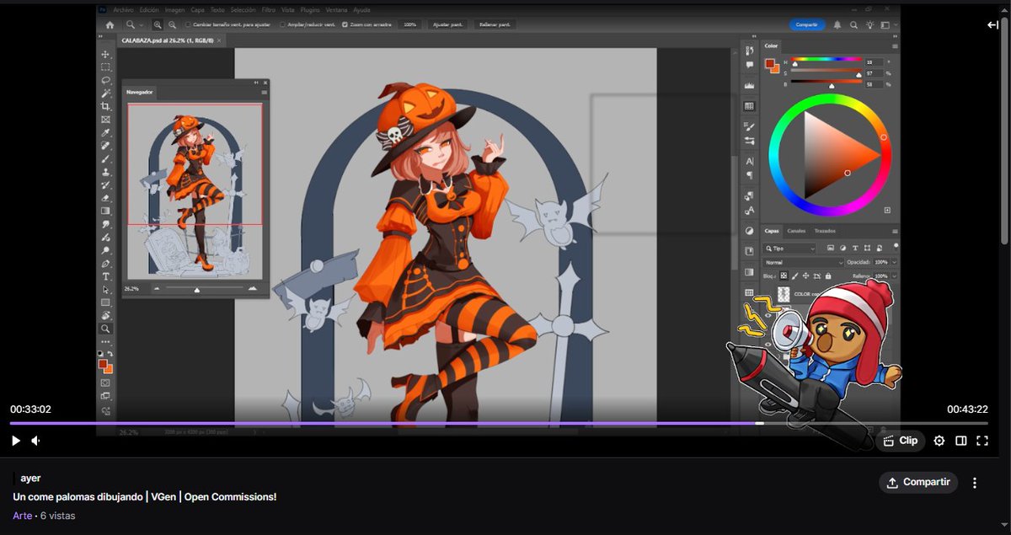Viewport: 1011px width, 535px height.
Task: Enable the Ampliar/reducir vent. checkbox
Action: point(283,24)
